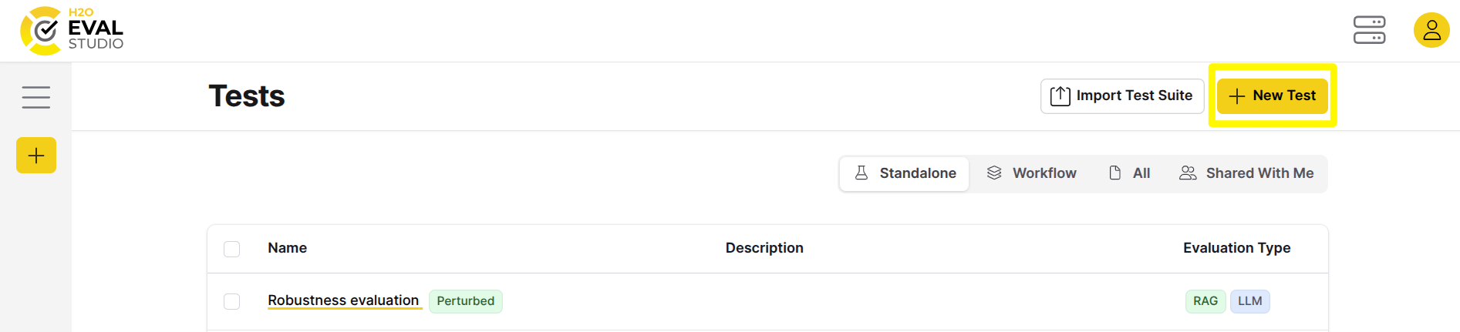Image resolution: width=1460 pixels, height=332 pixels.
Task: Click the LLM evaluation type tag
Action: pyautogui.click(x=1249, y=301)
